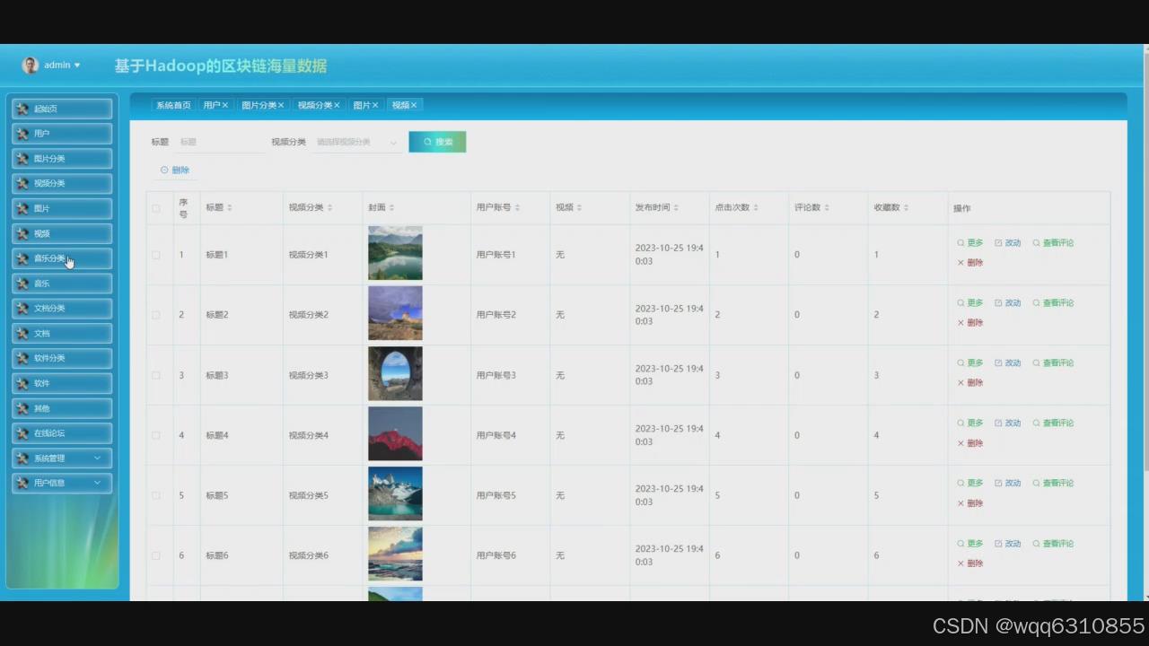1149x646 pixels.
Task: Tick the checkbox for row 标题1
Action: 156,255
